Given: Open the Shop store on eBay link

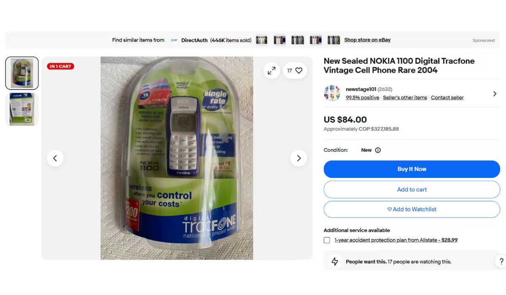Looking at the screenshot, I should (x=367, y=40).
